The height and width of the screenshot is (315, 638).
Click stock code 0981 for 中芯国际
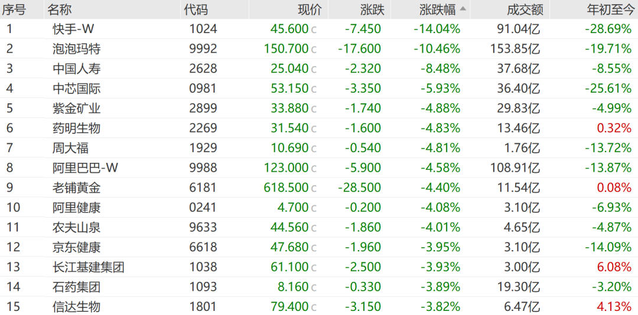pyautogui.click(x=203, y=88)
